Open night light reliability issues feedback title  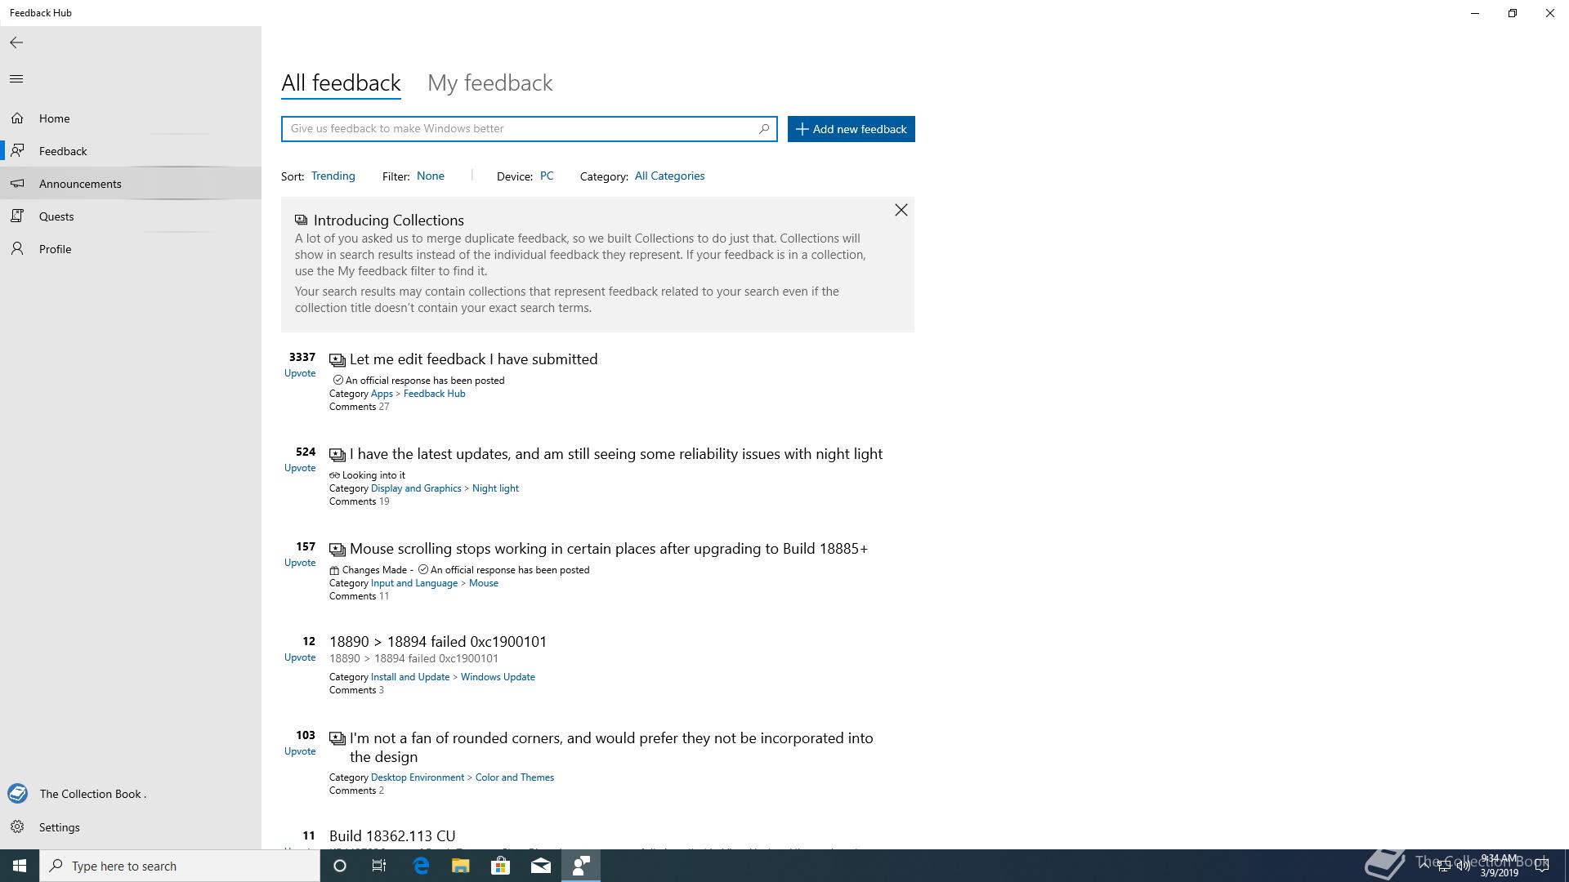click(616, 454)
